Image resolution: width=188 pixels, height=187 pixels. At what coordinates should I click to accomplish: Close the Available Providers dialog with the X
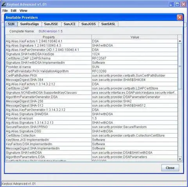(x=180, y=18)
